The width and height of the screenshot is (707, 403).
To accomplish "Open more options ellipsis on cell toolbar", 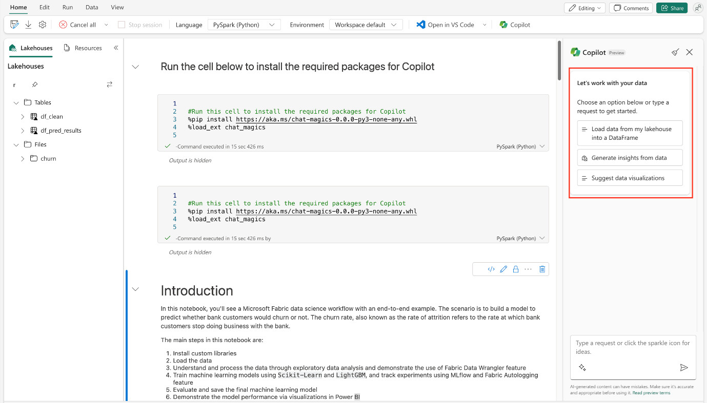I will [x=528, y=269].
